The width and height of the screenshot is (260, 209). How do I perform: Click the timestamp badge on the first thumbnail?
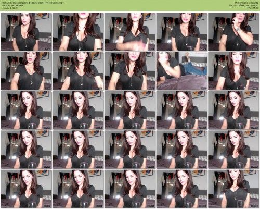(48, 49)
